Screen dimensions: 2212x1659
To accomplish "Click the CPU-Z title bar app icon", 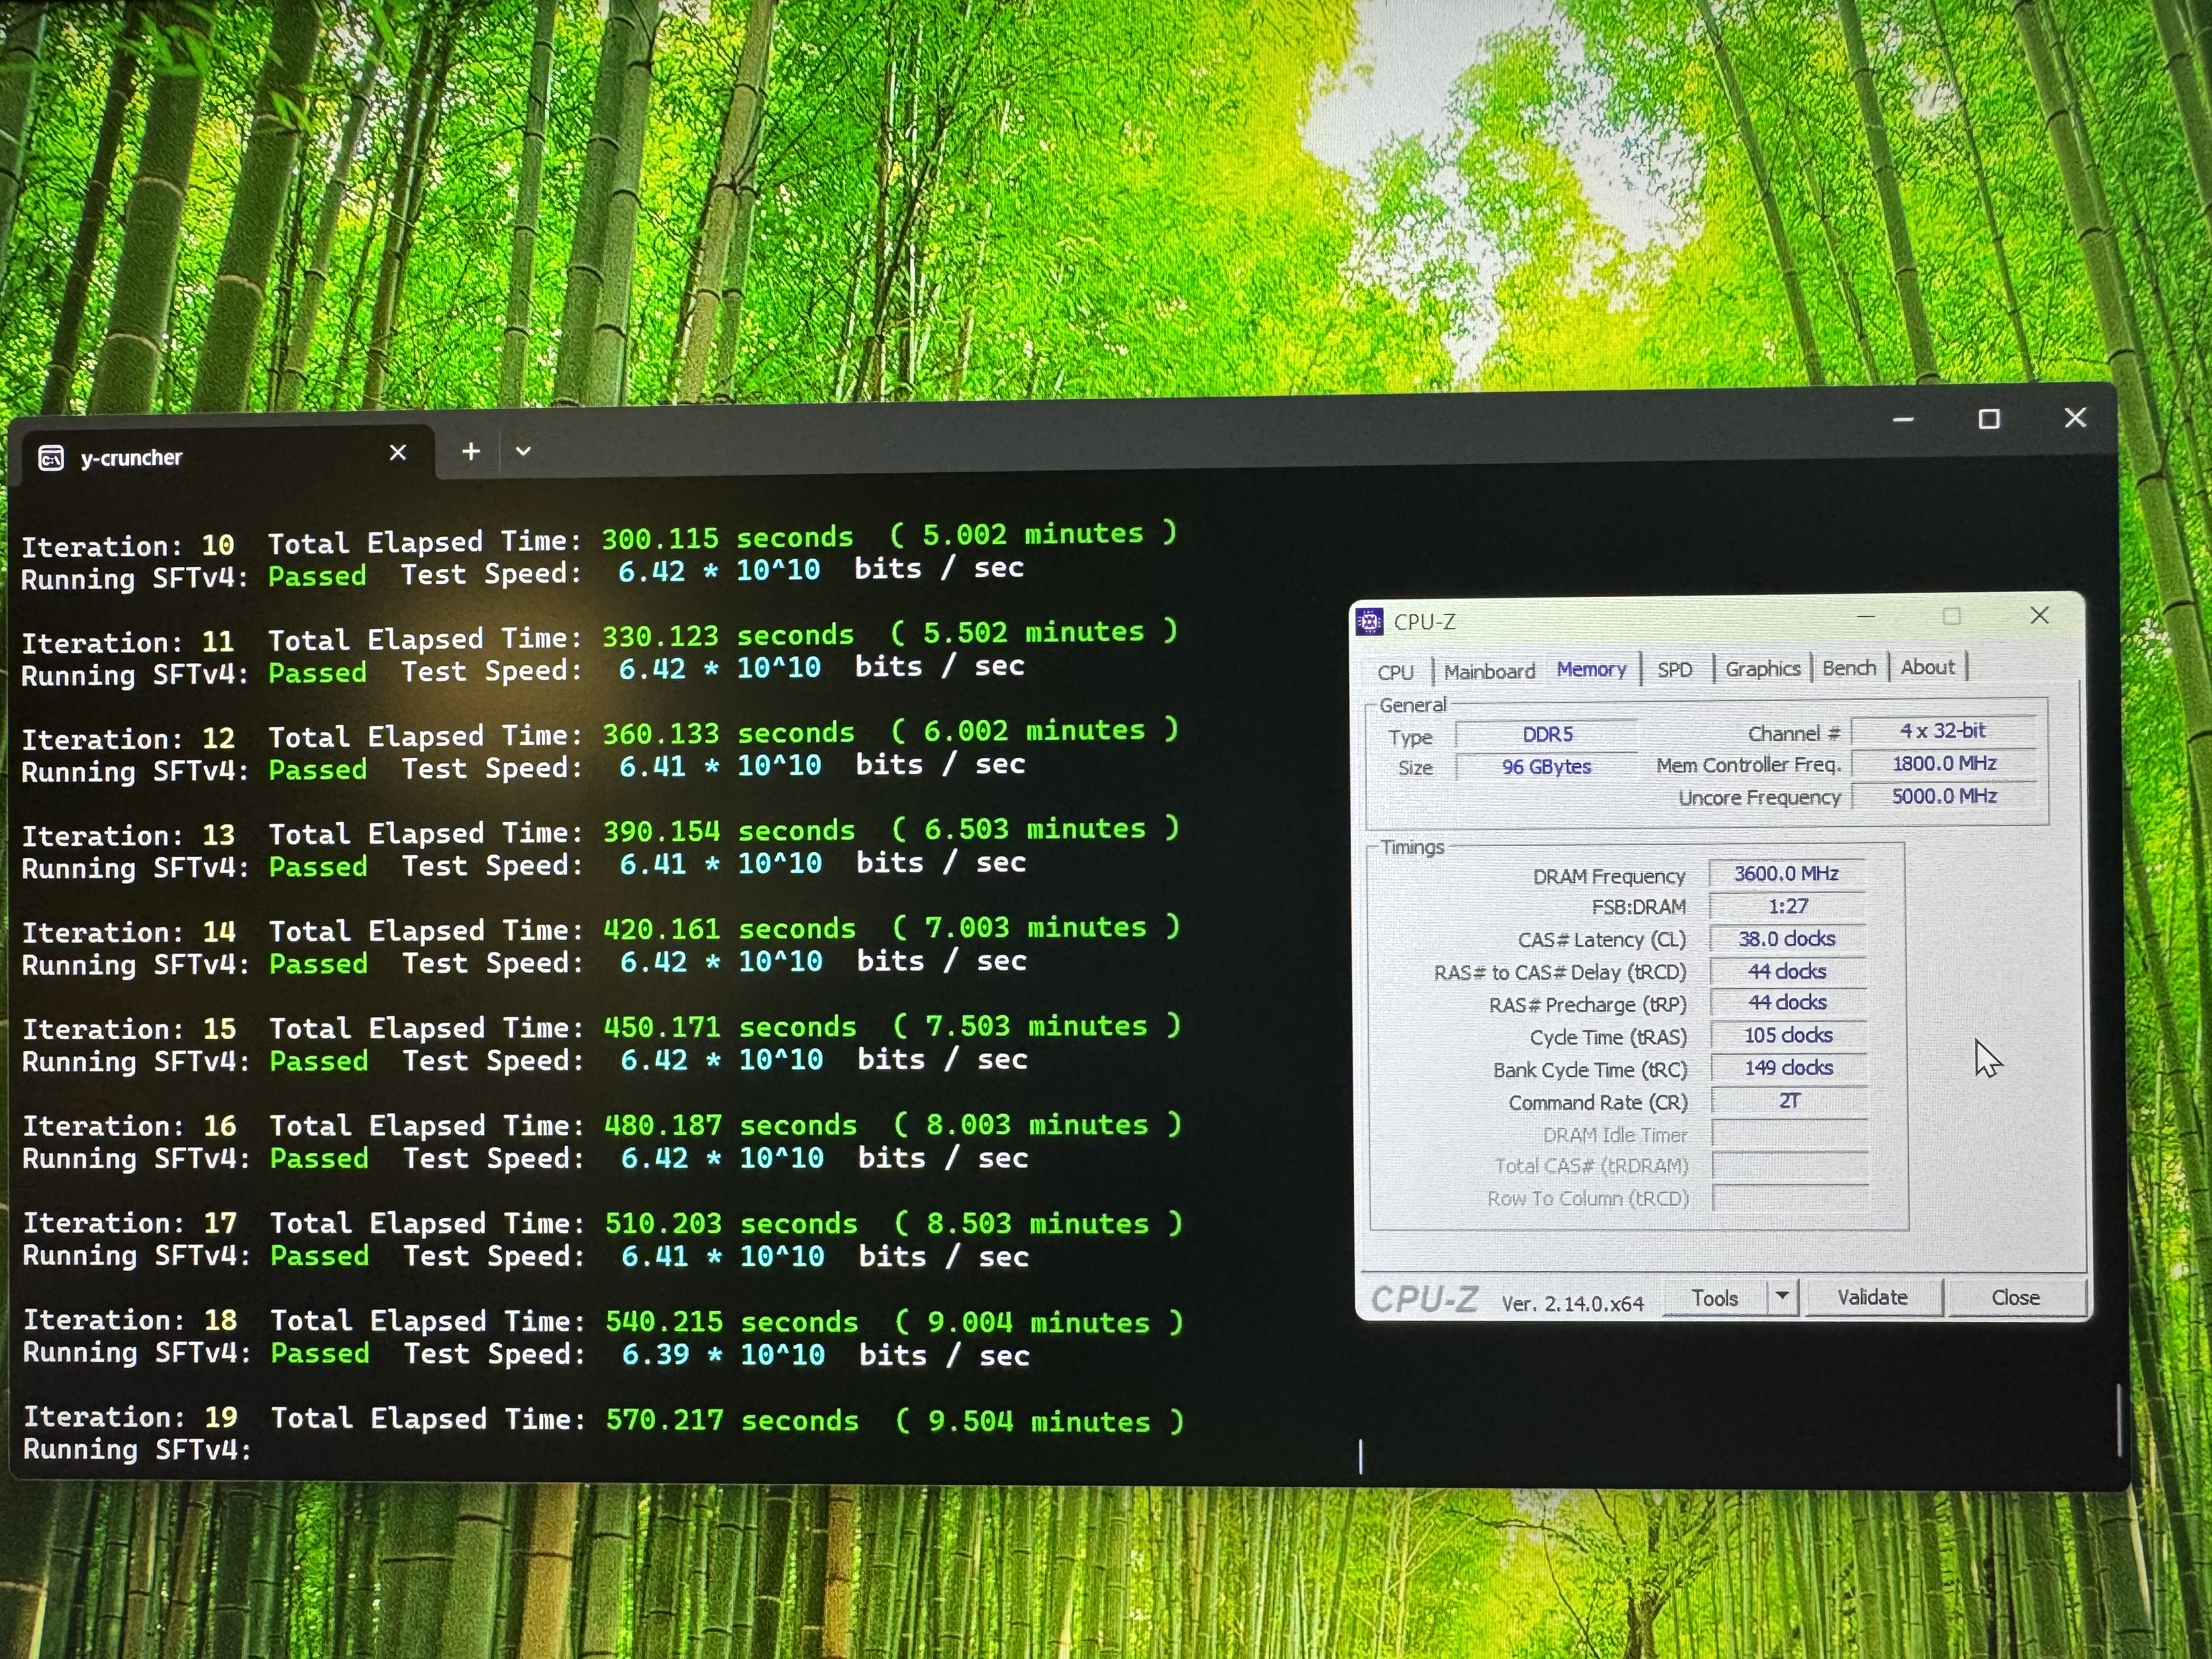I will (x=1369, y=622).
